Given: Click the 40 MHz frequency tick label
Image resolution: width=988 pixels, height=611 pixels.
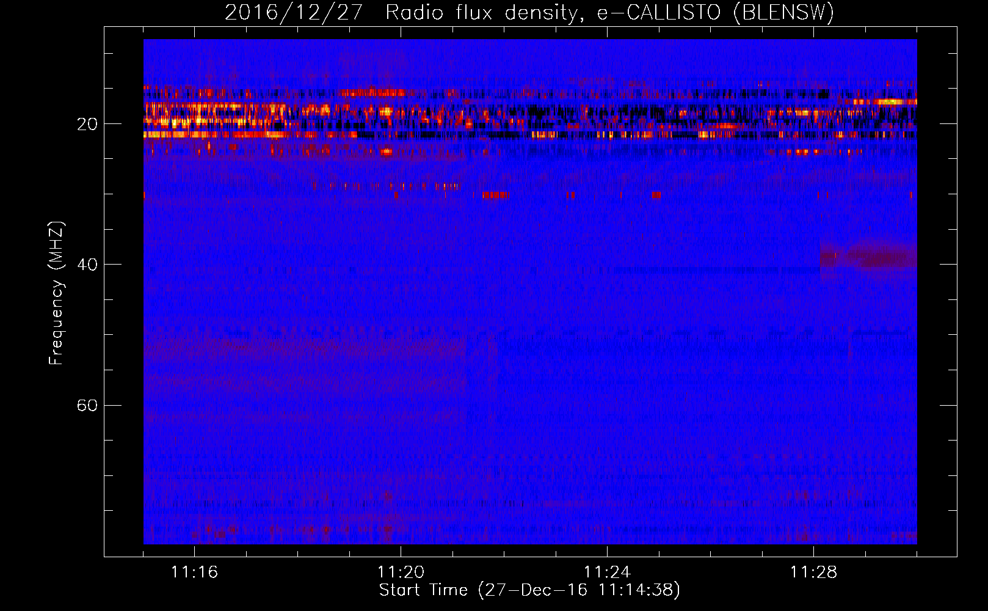Looking at the screenshot, I should pos(87,265).
